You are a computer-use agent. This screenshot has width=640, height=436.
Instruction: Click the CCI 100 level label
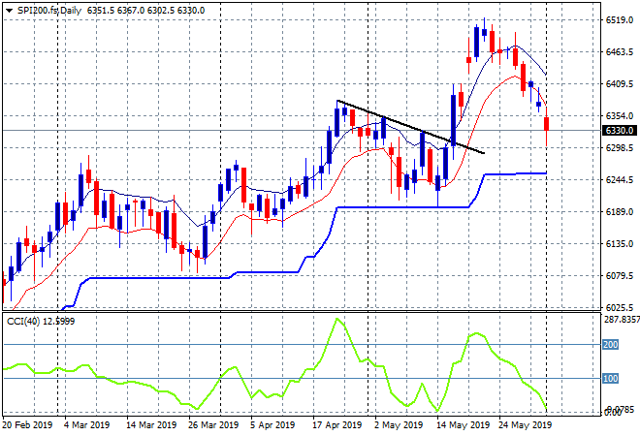point(611,379)
